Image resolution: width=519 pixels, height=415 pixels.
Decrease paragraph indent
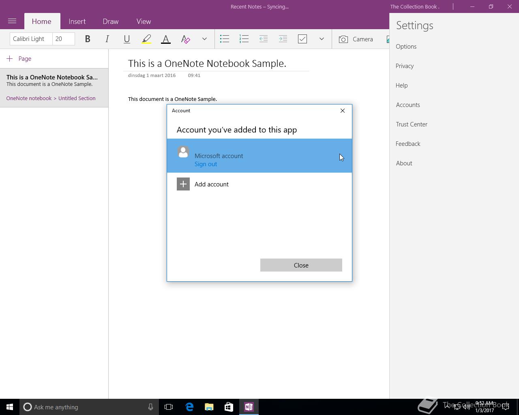pos(264,39)
